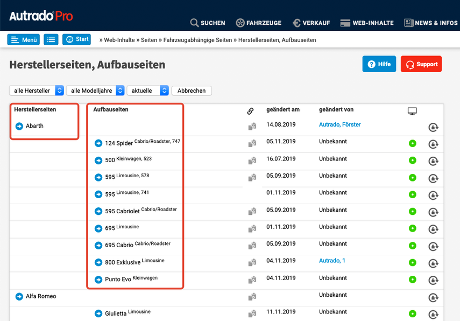Toggle green status for 695 Cabrio

pyautogui.click(x=413, y=246)
